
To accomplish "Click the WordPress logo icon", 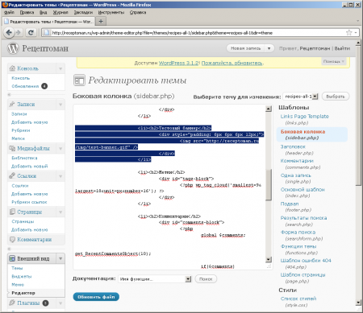I will (x=13, y=48).
